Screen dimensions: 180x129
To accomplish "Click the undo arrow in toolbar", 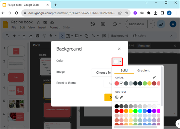I will click(x=24, y=36).
